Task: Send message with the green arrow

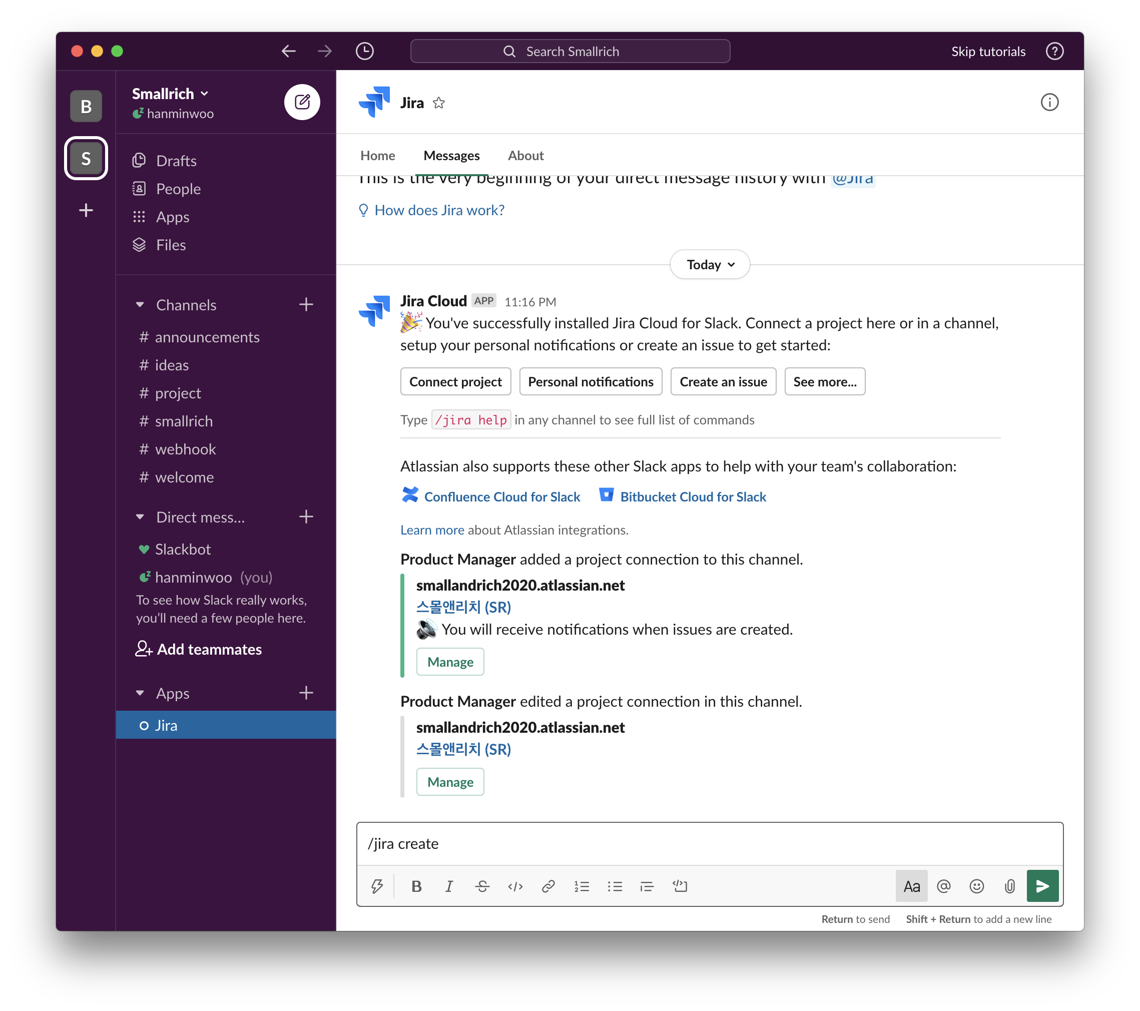Action: [1042, 886]
